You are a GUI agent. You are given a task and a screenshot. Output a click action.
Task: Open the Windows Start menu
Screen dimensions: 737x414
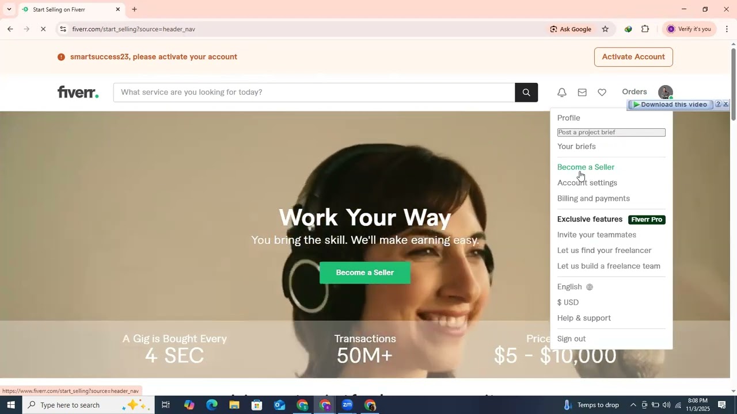point(10,405)
